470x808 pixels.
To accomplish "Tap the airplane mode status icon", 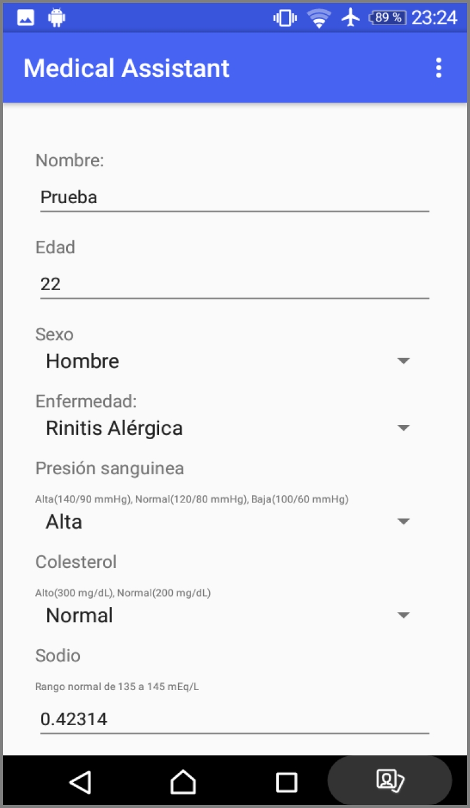I will [x=351, y=18].
